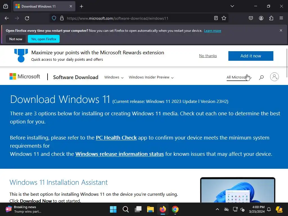The image size is (288, 216).
Task: Click the forward navigation arrow
Action: click(17, 18)
